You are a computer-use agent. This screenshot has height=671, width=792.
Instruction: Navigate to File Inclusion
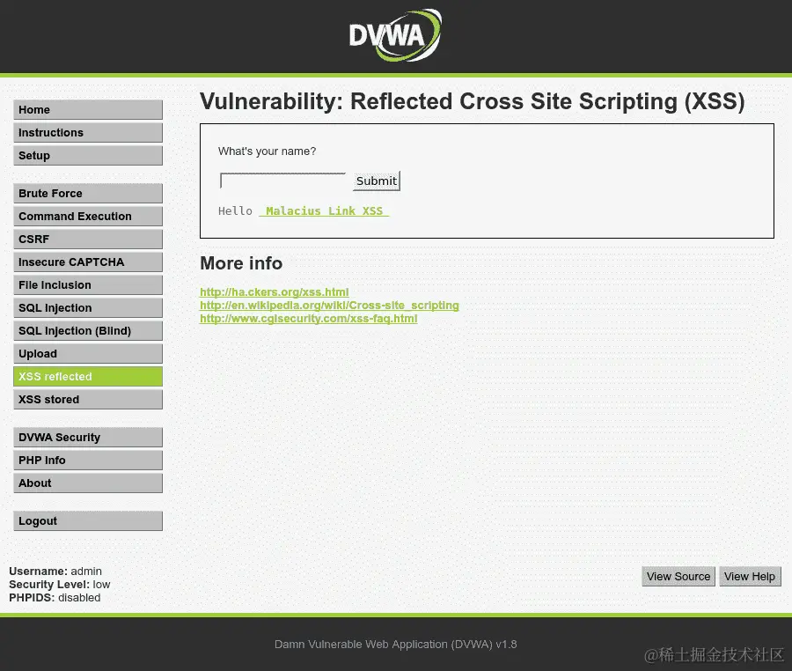(x=88, y=285)
